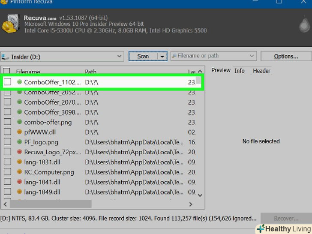This screenshot has width=312, height=234.
Task: Switch to the Preview tab
Action: click(221, 70)
